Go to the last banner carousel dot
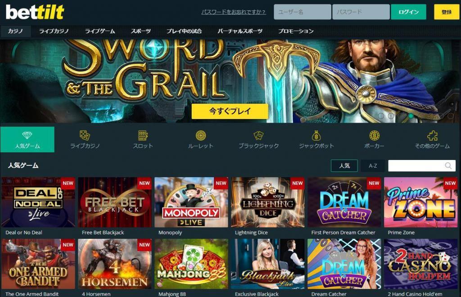The image size is (461, 297). [450, 116]
